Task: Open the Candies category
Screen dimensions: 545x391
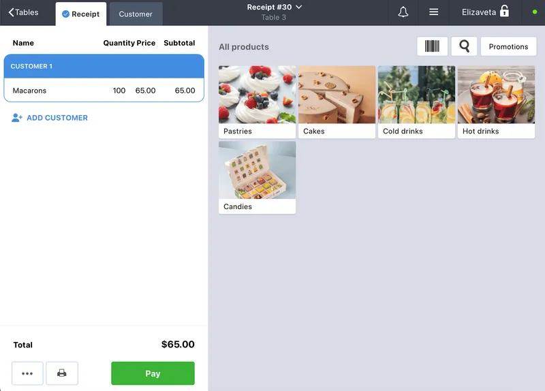Action: [x=258, y=178]
